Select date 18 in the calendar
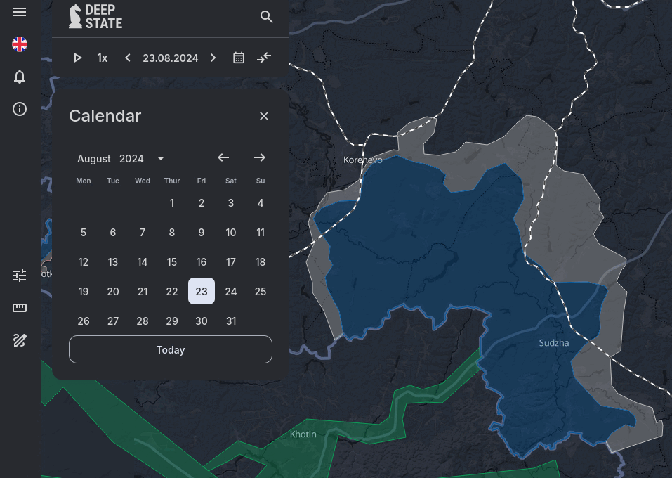The height and width of the screenshot is (478, 672). [x=260, y=262]
